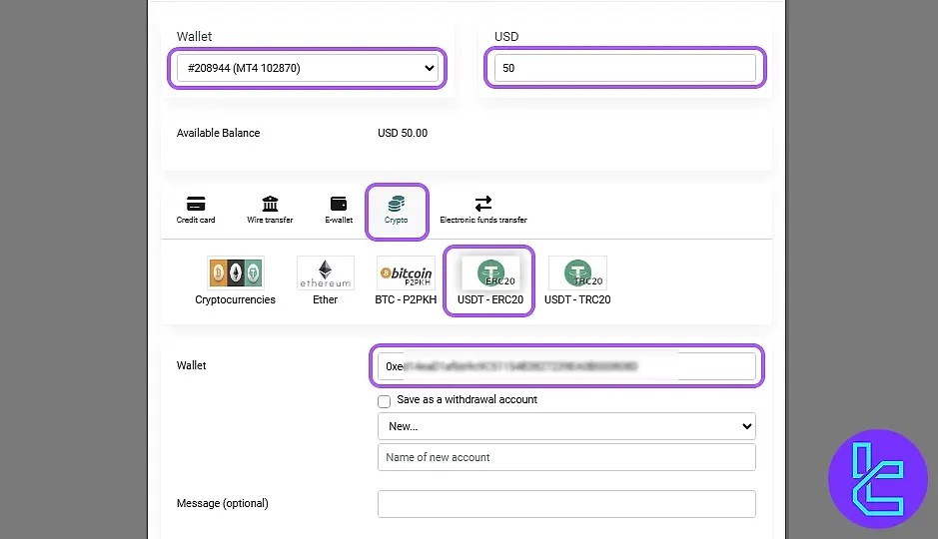The width and height of the screenshot is (938, 539).
Task: Click the Available Balance label
Action: [x=218, y=133]
